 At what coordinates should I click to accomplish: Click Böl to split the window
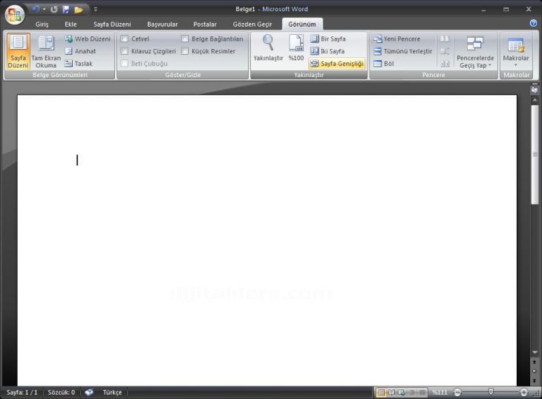click(384, 64)
